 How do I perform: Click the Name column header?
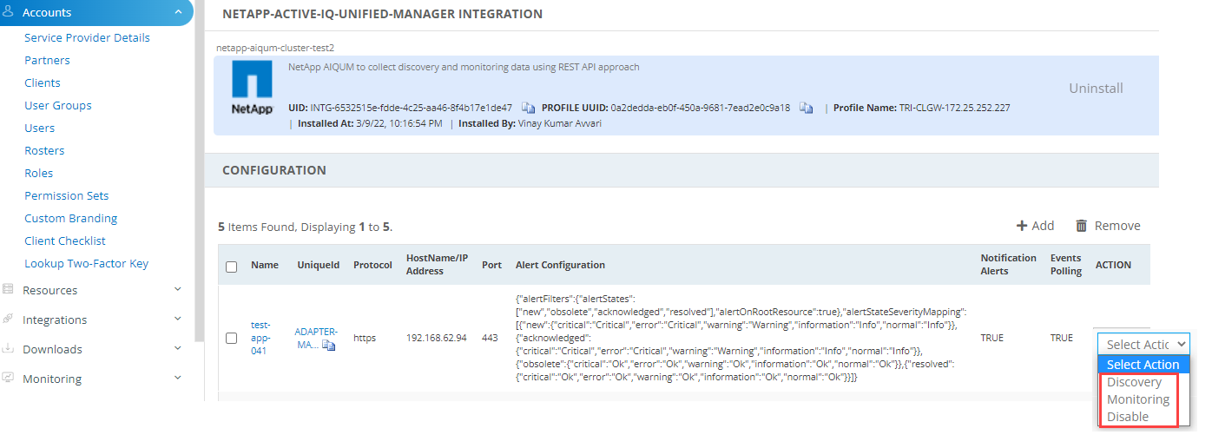click(265, 265)
